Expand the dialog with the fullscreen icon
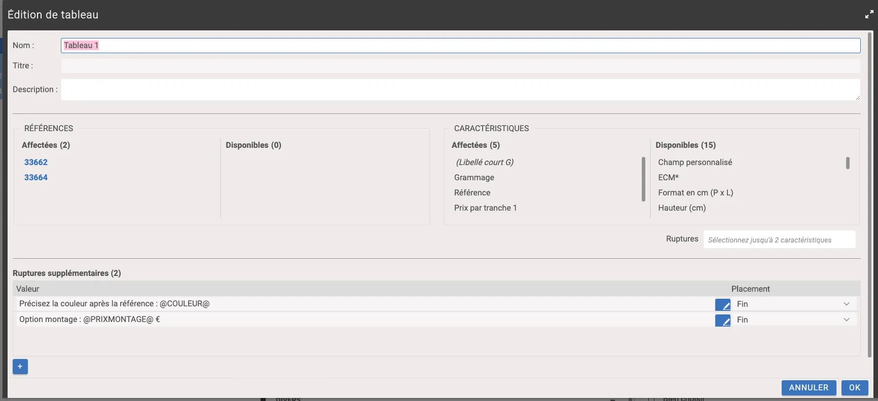This screenshot has height=401, width=878. (x=869, y=15)
